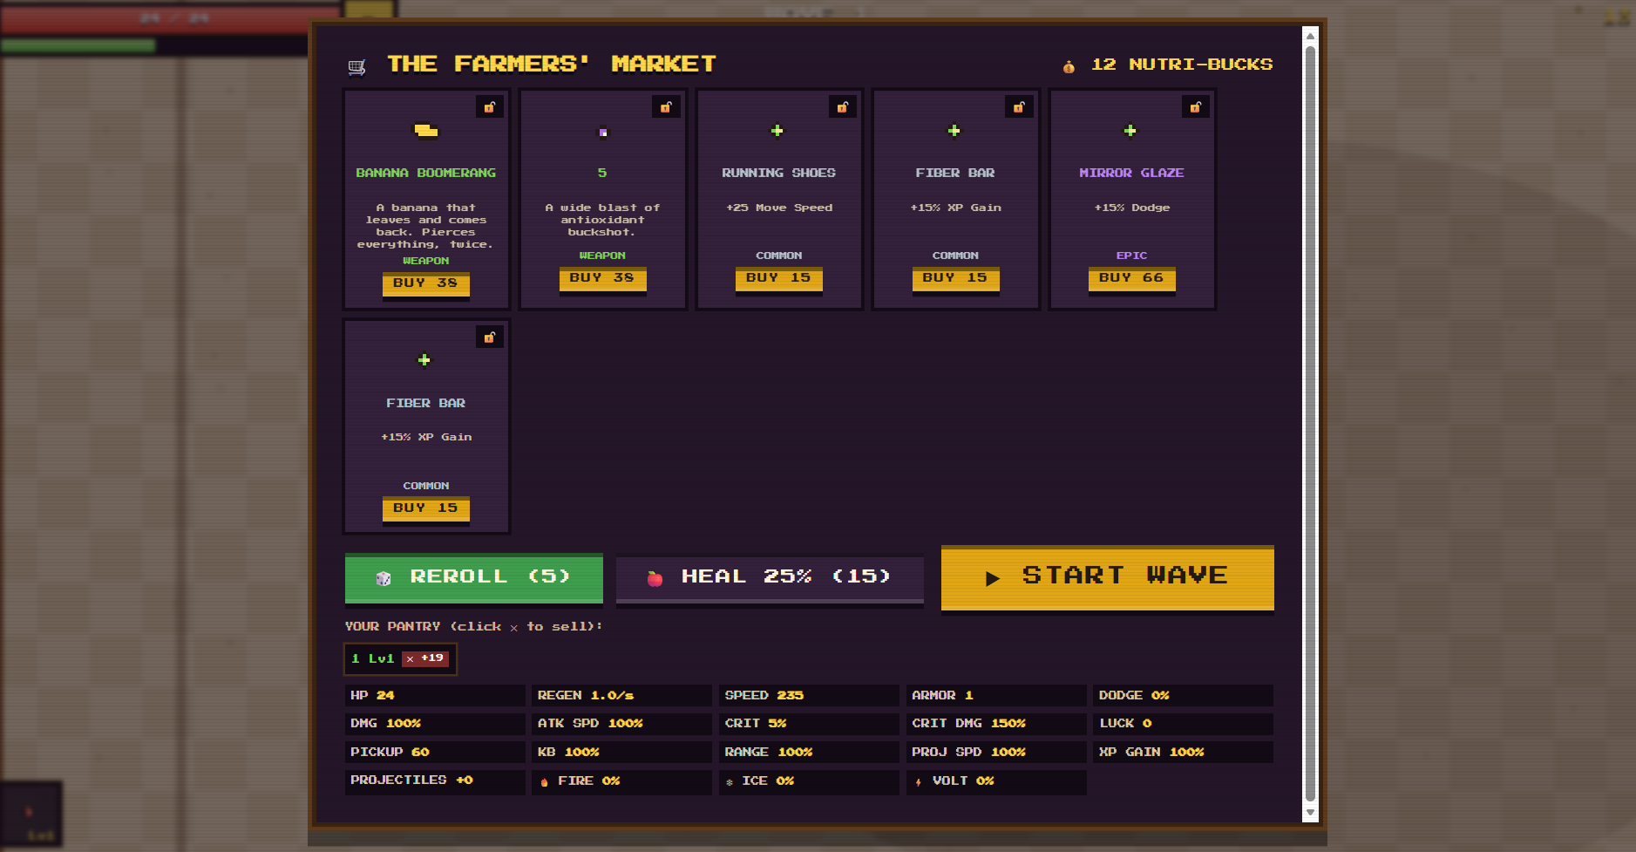Buy Mirror Glaze for 66
1636x852 pixels.
tap(1131, 279)
